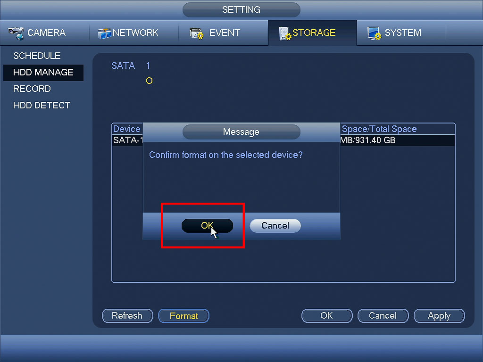Image resolution: width=483 pixels, height=362 pixels.
Task: Click the camera icon in the top bar
Action: coord(17,33)
